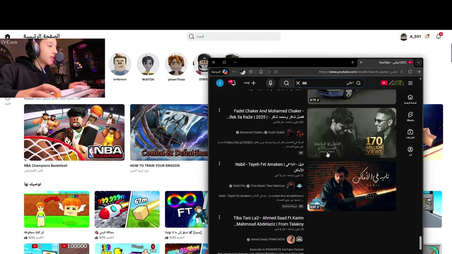452x254 pixels.
Task: Open YouTube notifications bell
Action: tap(233, 83)
